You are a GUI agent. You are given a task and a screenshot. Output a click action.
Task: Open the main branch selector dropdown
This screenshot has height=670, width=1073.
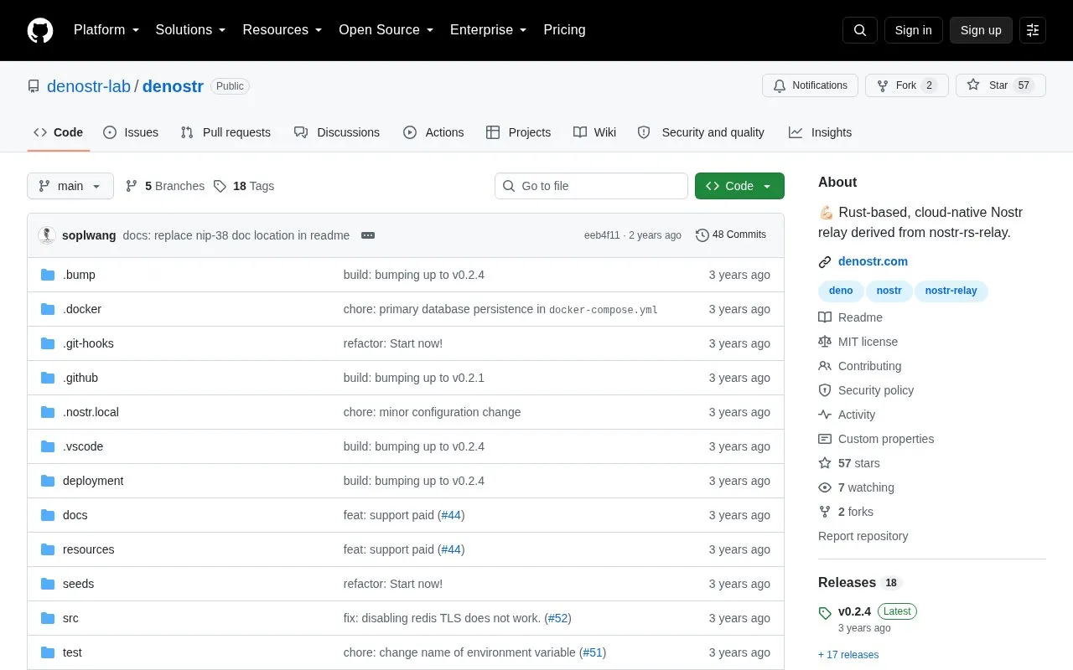point(70,186)
